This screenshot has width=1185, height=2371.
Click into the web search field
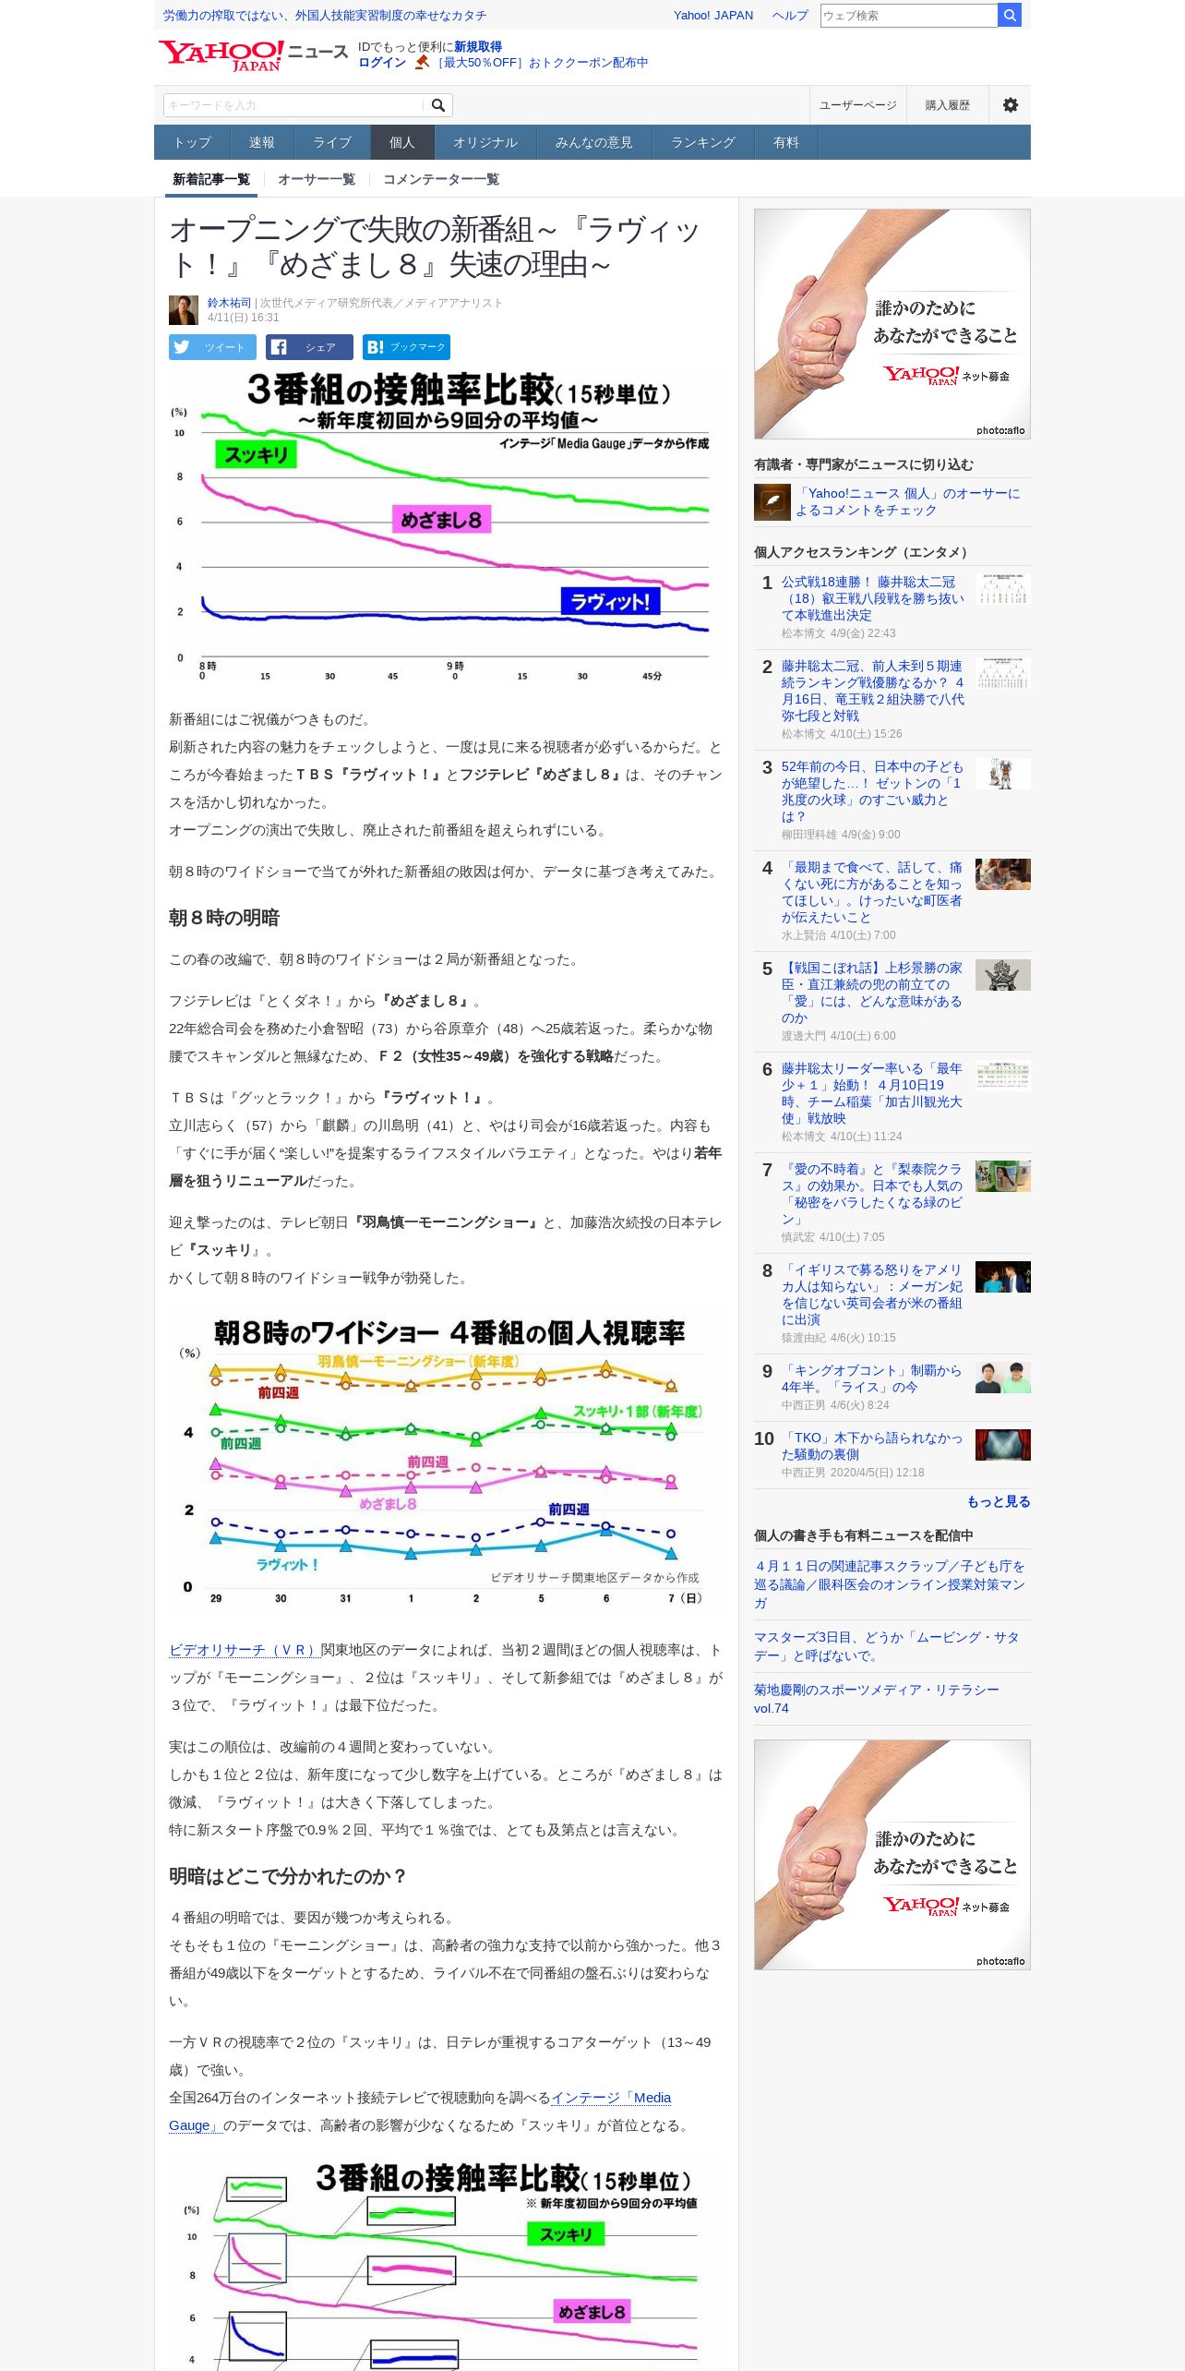coord(909,15)
